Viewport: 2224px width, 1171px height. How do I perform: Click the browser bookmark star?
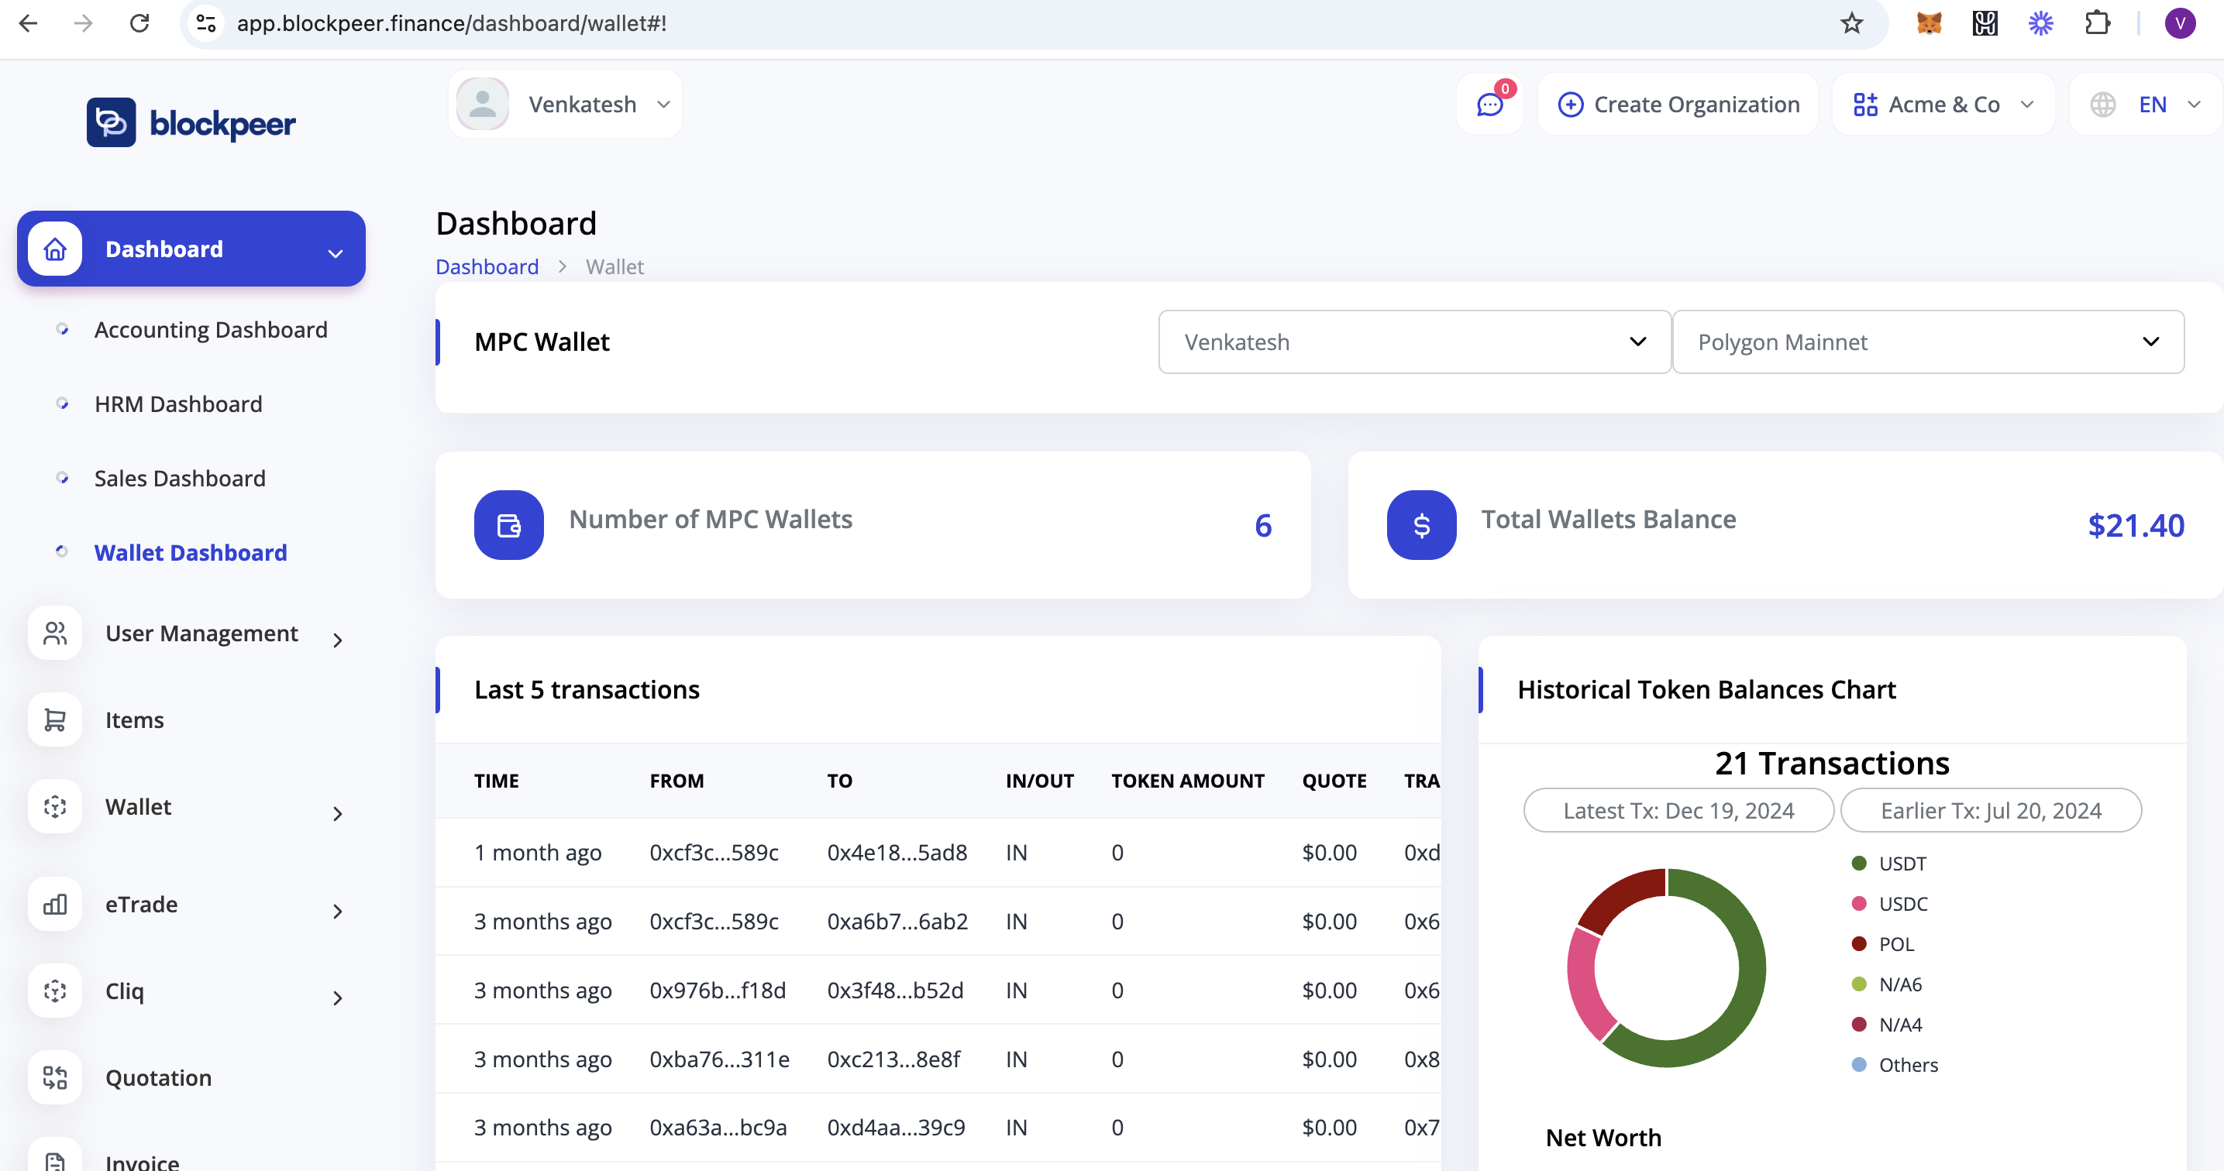(1851, 23)
